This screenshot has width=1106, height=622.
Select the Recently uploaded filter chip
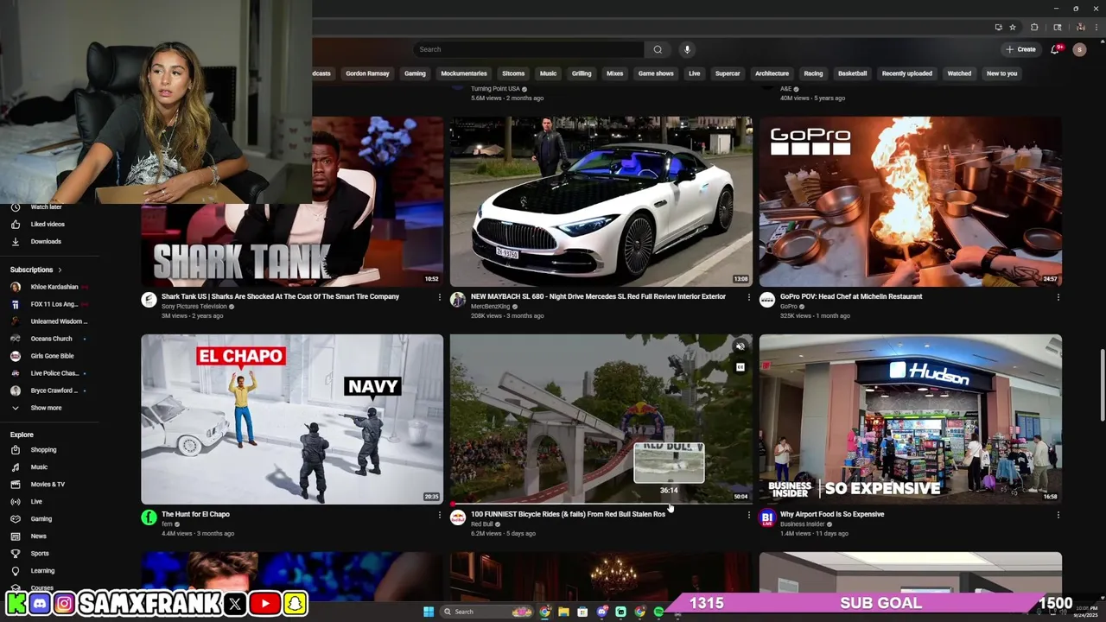click(906, 73)
